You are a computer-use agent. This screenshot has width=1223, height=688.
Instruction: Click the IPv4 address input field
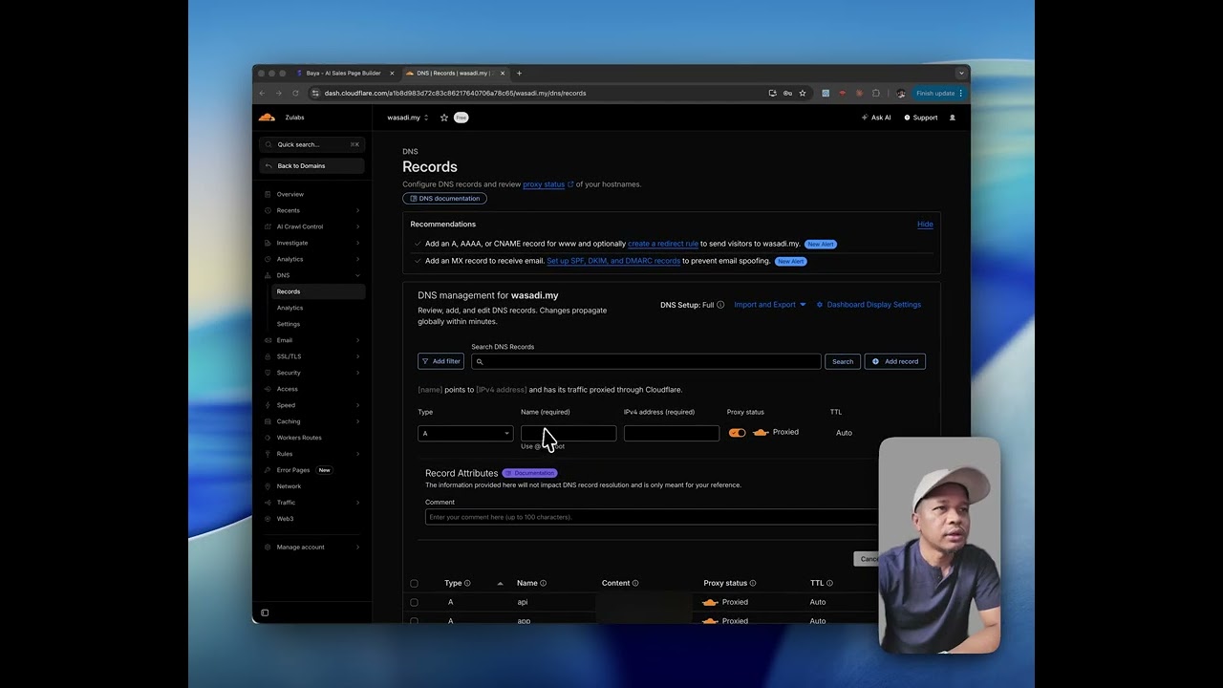point(672,434)
